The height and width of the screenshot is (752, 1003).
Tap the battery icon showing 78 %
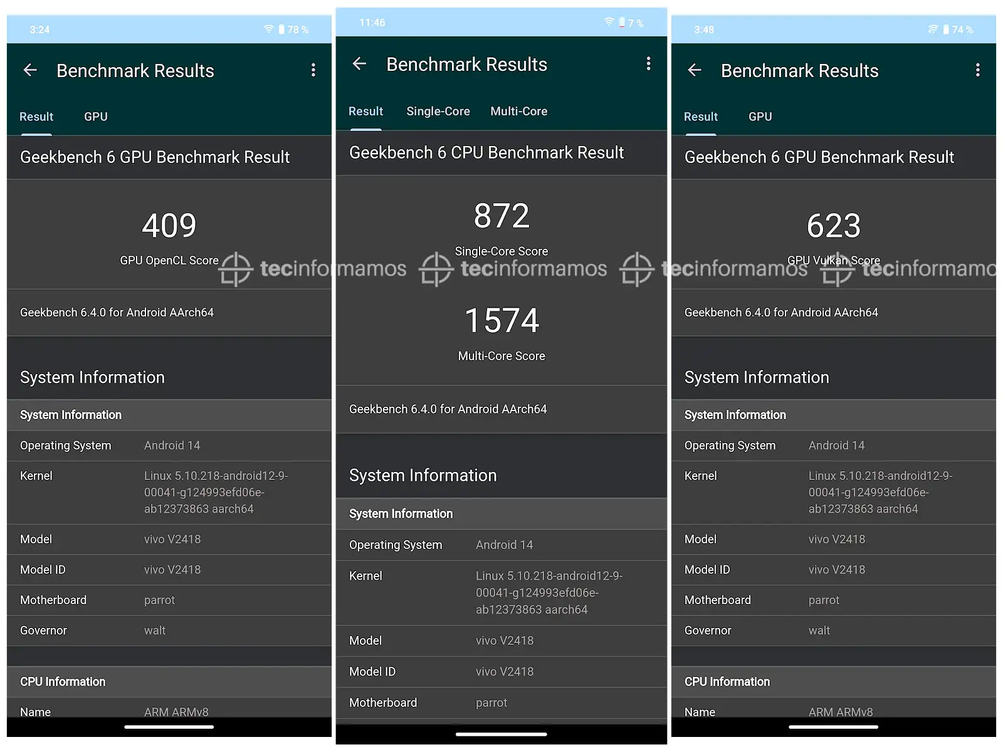(281, 29)
